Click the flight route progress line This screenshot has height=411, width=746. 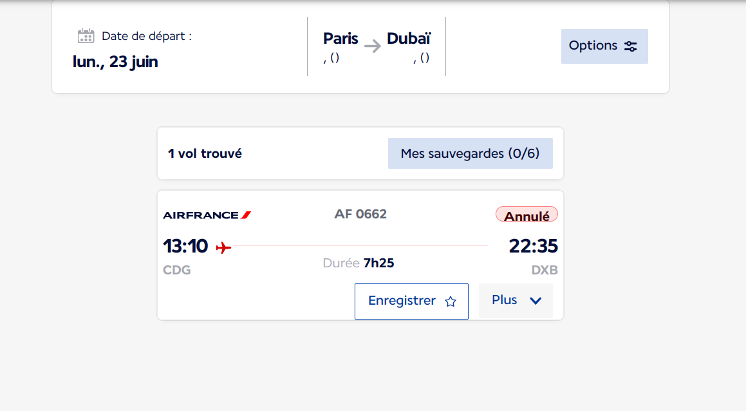tap(359, 245)
